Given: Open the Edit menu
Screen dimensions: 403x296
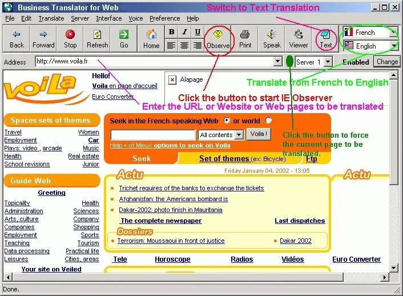Looking at the screenshot, I should (x=26, y=18).
